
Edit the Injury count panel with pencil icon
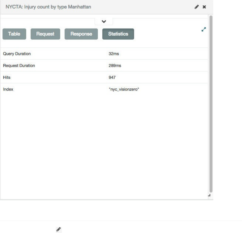click(197, 7)
